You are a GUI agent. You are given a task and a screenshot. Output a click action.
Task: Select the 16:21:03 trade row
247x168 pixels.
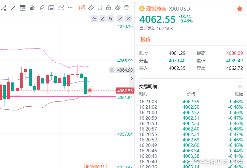coord(191,102)
